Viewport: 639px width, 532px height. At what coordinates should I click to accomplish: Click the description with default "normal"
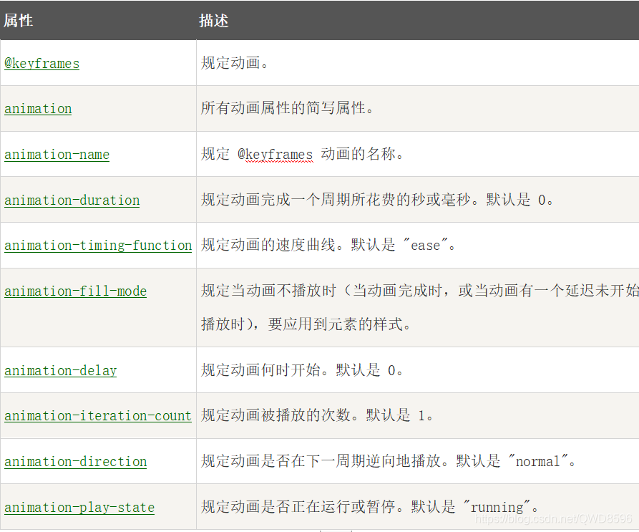tap(389, 461)
